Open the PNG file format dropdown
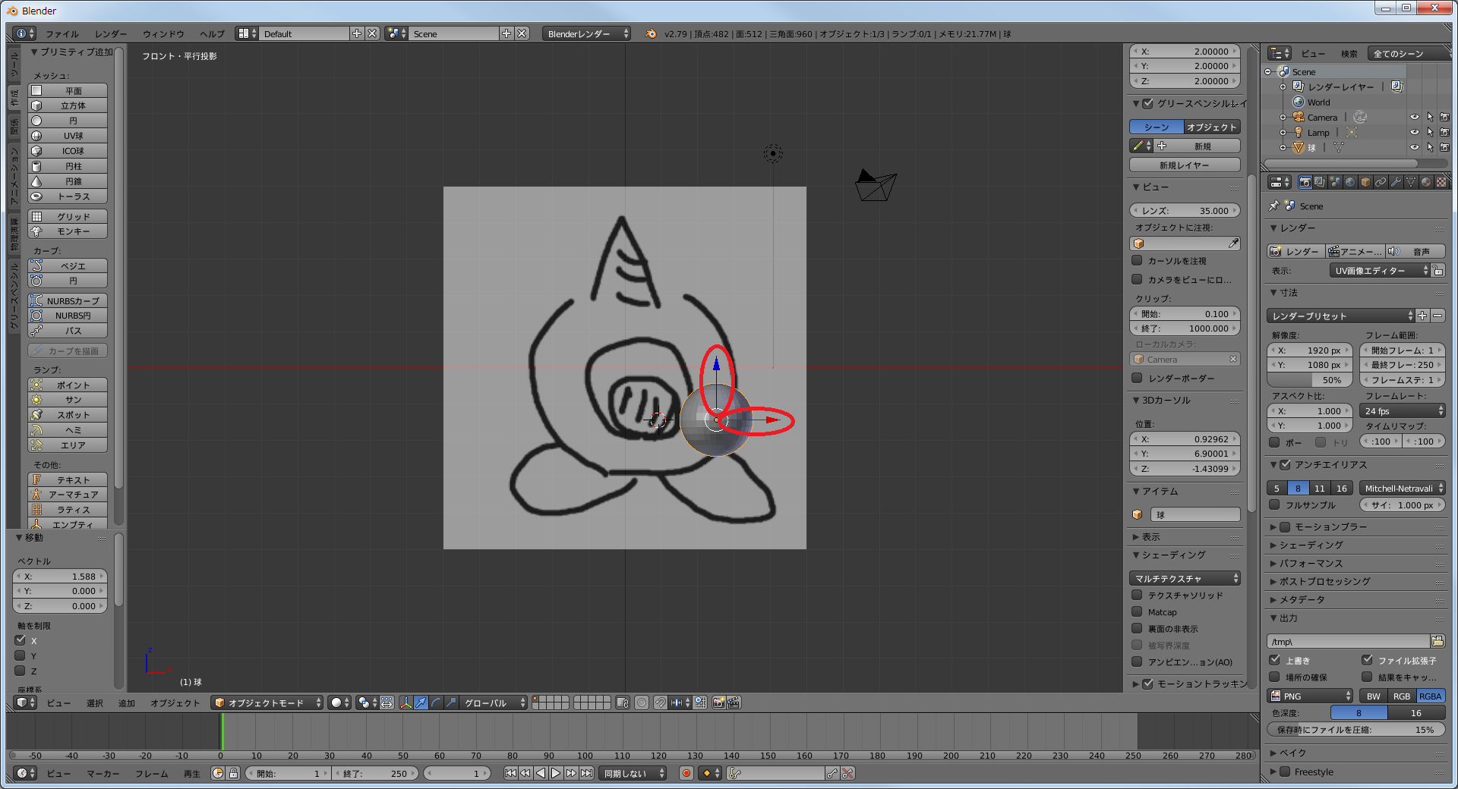Screen dimensions: 1458x789 (x=1310, y=696)
